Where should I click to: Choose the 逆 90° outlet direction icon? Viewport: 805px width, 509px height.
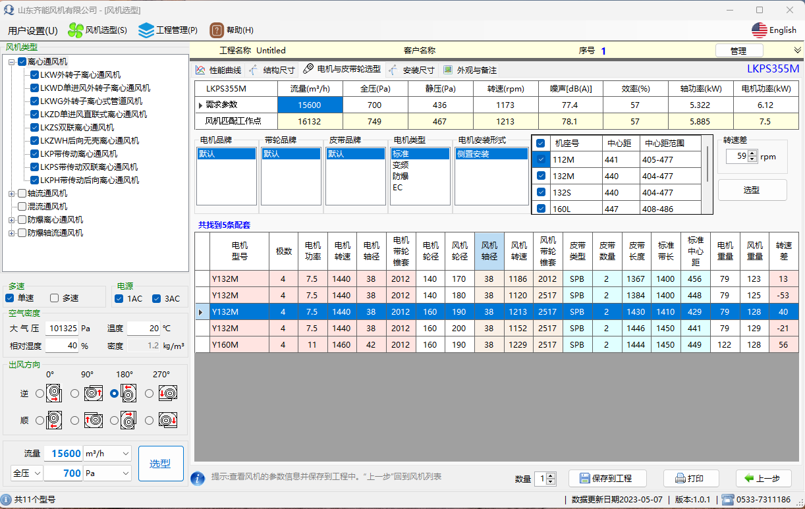coord(93,393)
